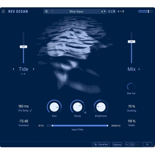The width and height of the screenshot is (155, 155).
Task: Switch to next mode right of Tide
Action: point(34,69)
